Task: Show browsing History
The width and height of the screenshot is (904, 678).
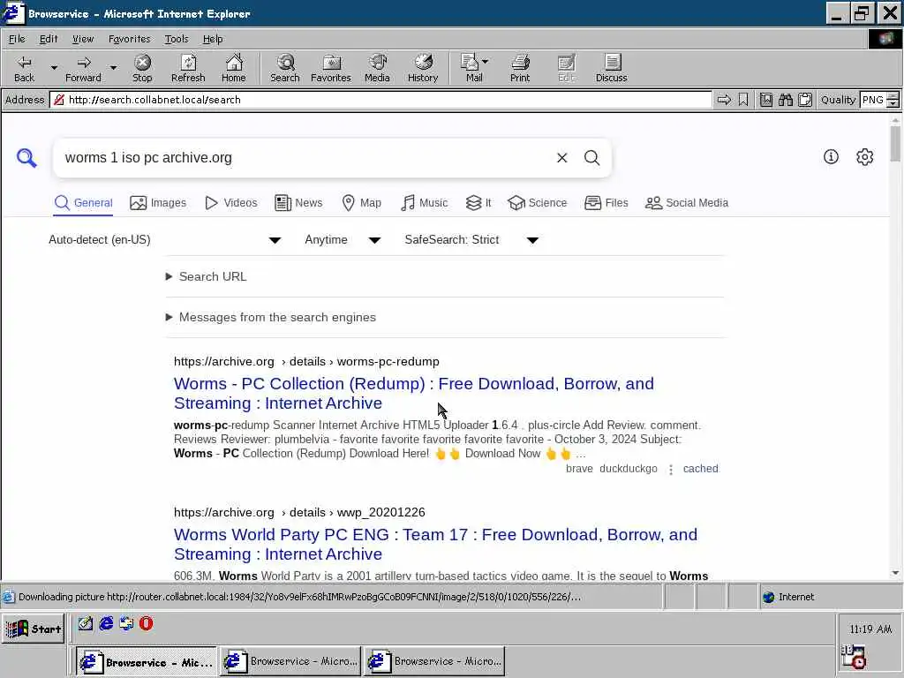Action: 423,69
